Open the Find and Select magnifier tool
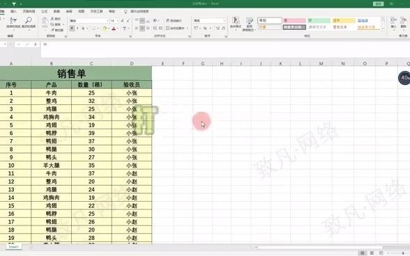The width and height of the screenshot is (410, 256). 29,22
